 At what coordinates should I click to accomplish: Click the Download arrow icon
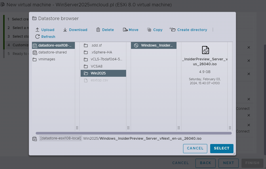click(65, 30)
